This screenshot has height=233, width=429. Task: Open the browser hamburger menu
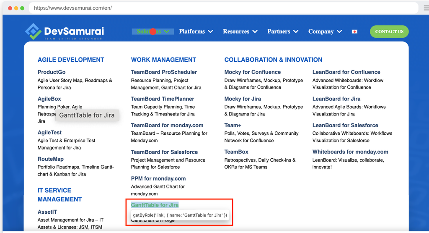pyautogui.click(x=426, y=8)
